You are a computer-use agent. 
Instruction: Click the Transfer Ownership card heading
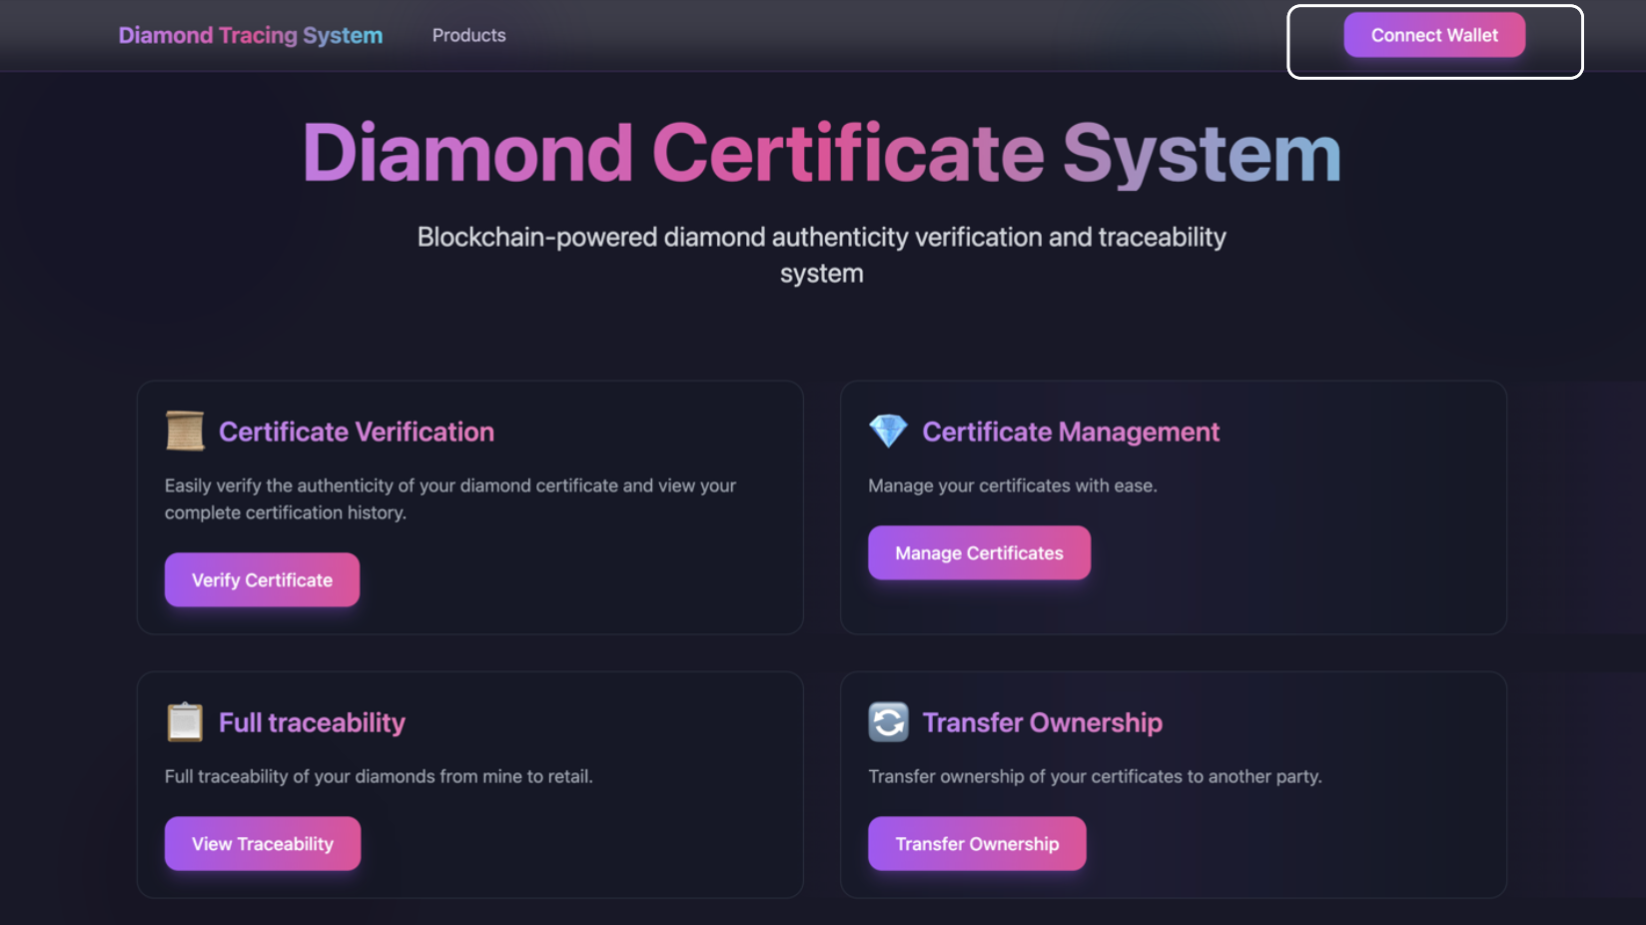(1043, 721)
